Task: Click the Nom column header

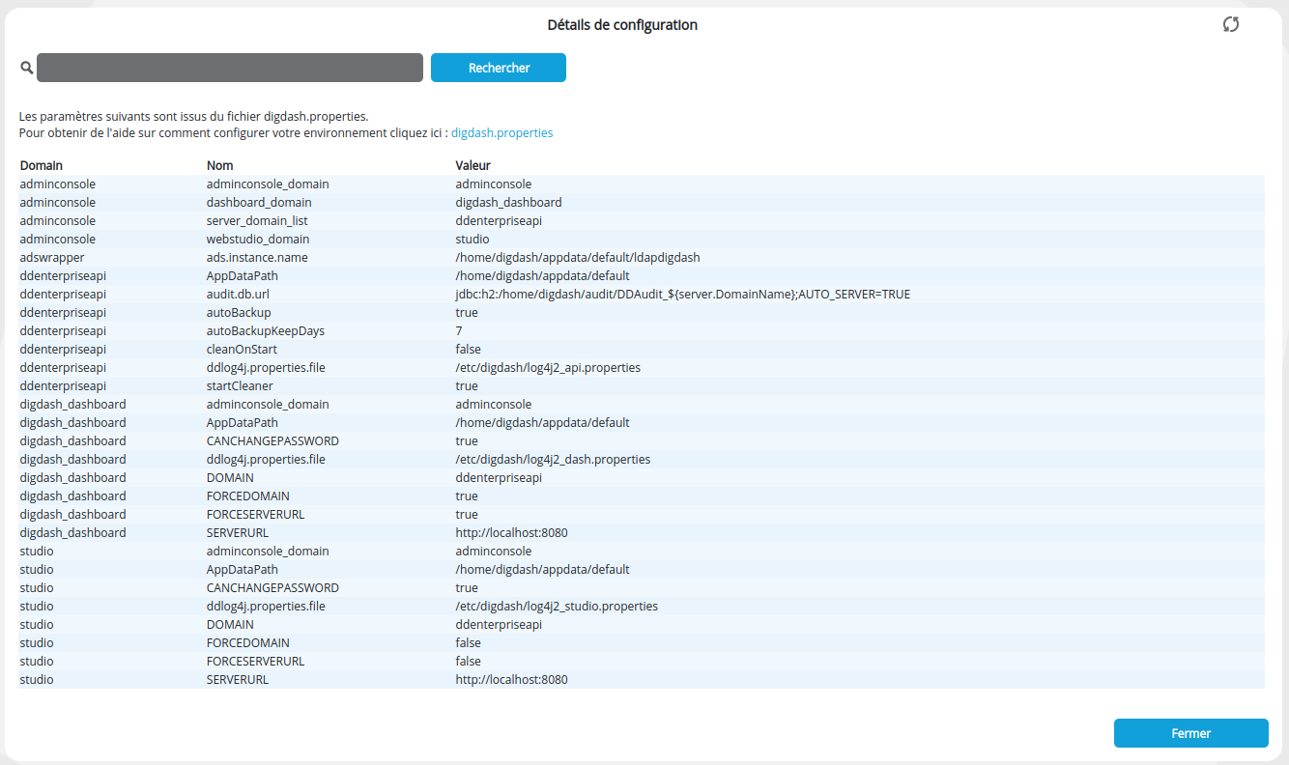Action: pos(219,165)
